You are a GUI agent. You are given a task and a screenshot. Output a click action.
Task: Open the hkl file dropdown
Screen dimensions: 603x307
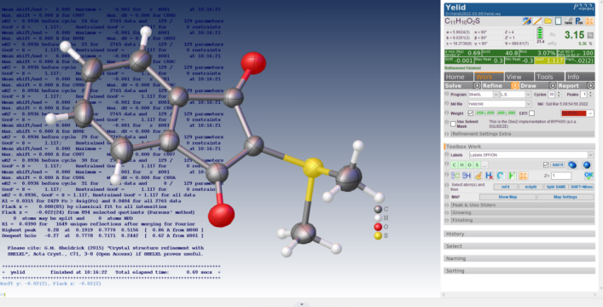coord(499,104)
